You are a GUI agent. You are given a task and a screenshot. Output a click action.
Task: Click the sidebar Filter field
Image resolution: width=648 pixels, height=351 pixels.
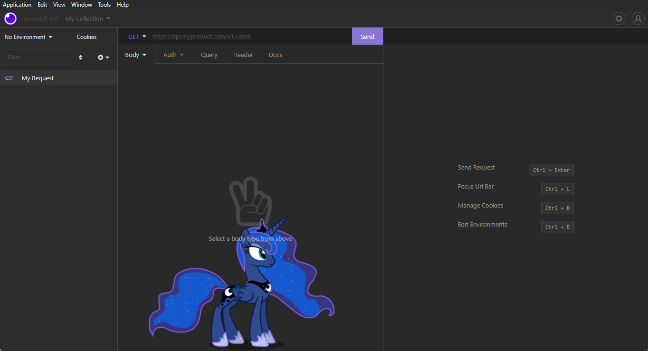[37, 57]
